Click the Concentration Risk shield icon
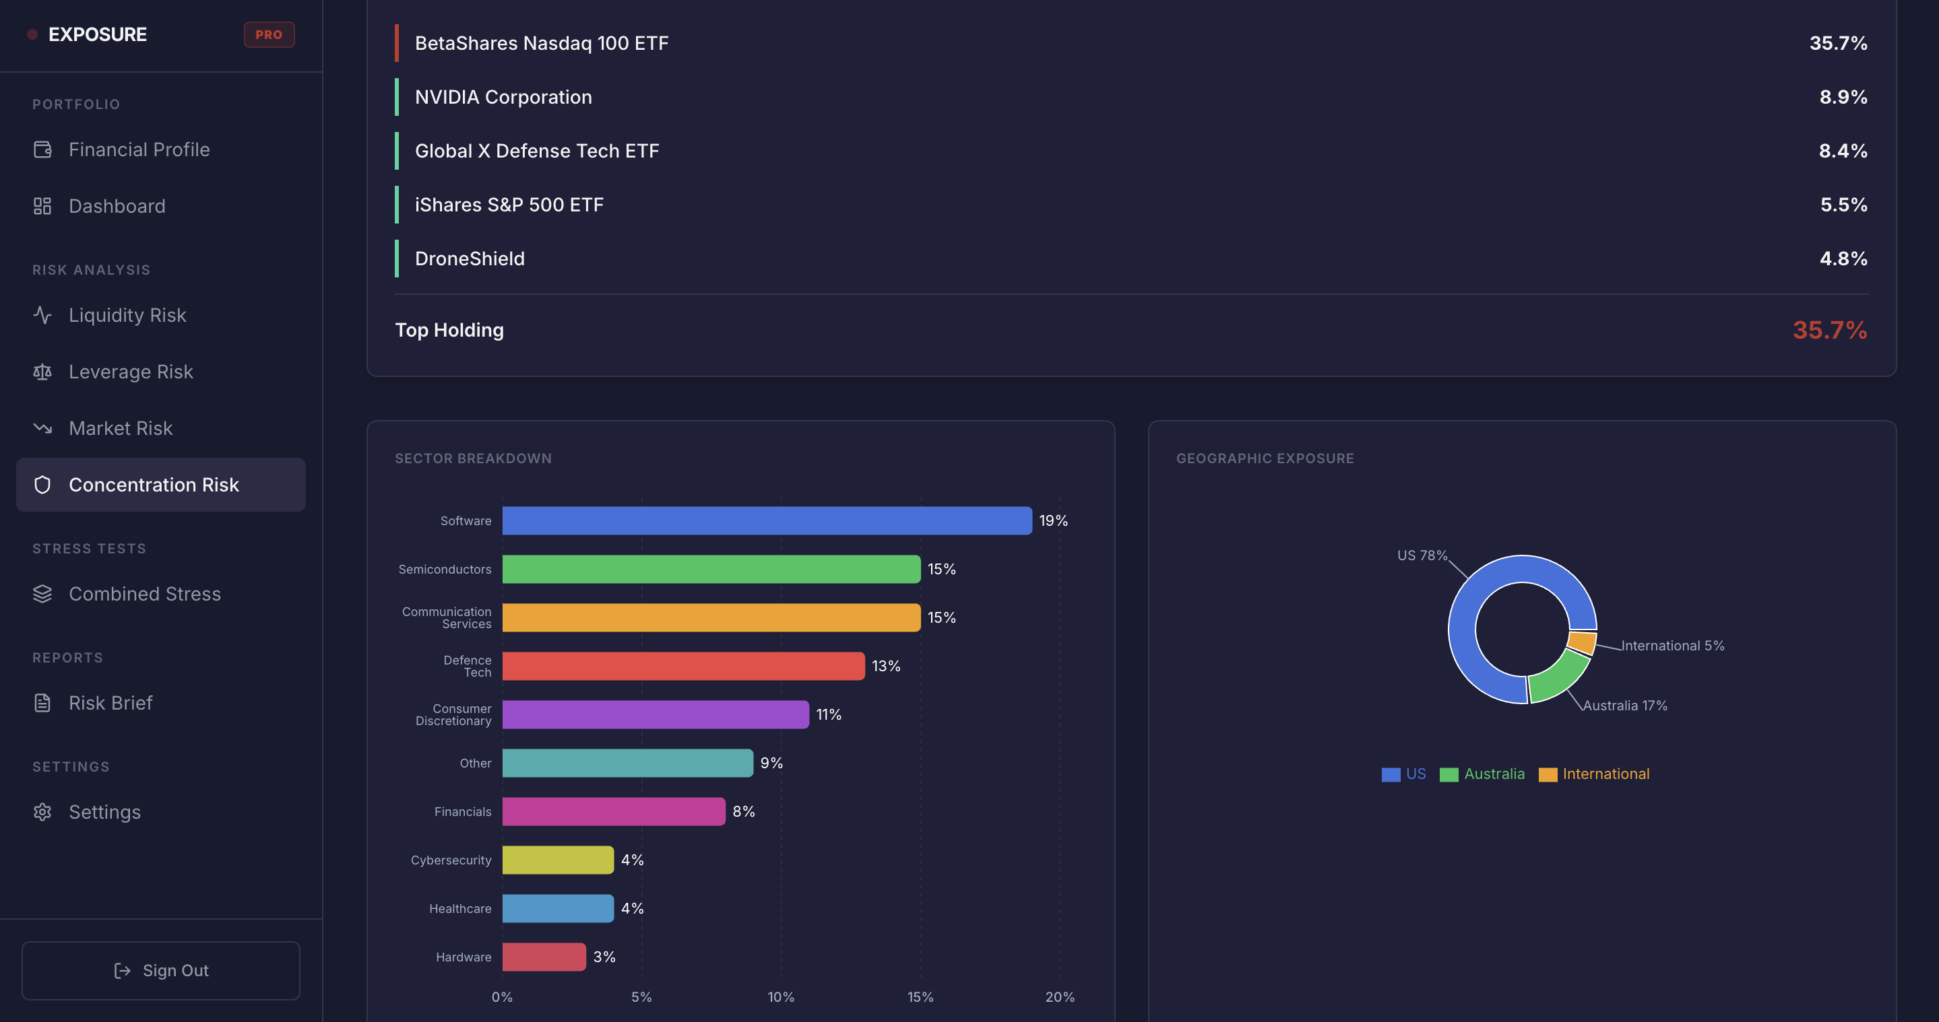Image resolution: width=1939 pixels, height=1022 pixels. tap(42, 485)
